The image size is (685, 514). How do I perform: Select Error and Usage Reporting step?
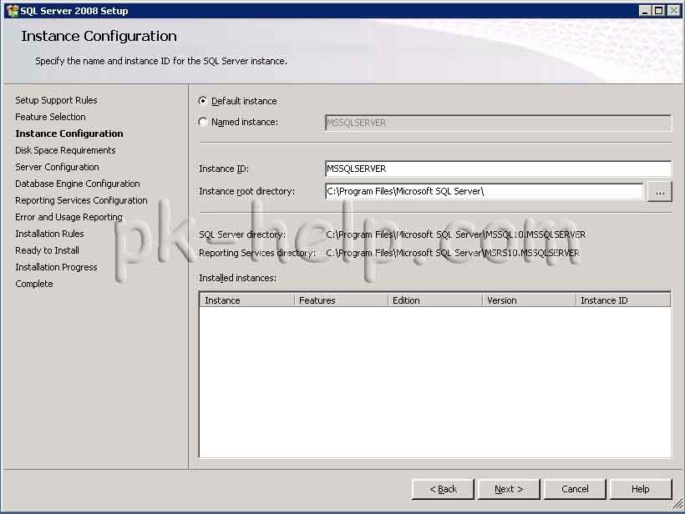[x=68, y=217]
